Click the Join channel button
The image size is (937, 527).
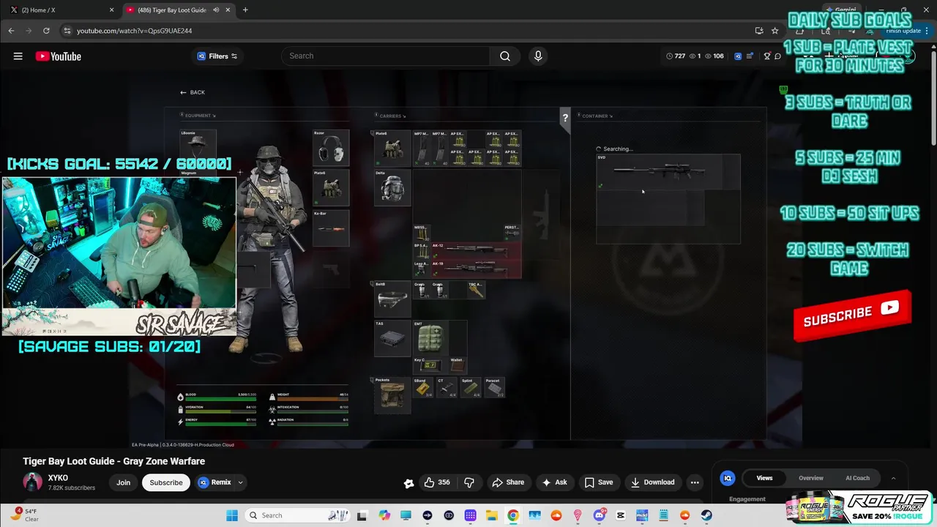click(x=123, y=482)
